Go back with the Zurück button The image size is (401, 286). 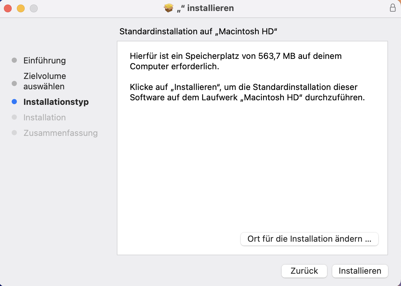tap(304, 271)
